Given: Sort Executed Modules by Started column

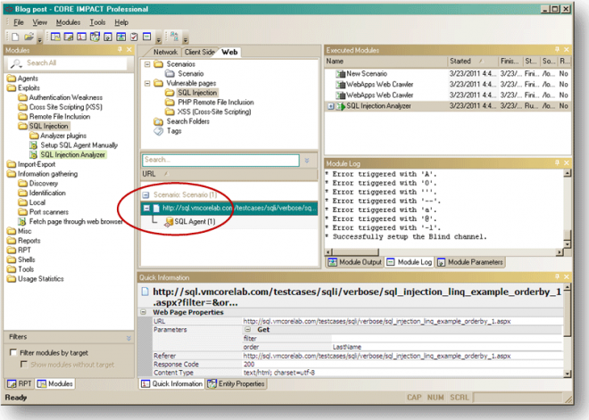Looking at the screenshot, I should 473,62.
